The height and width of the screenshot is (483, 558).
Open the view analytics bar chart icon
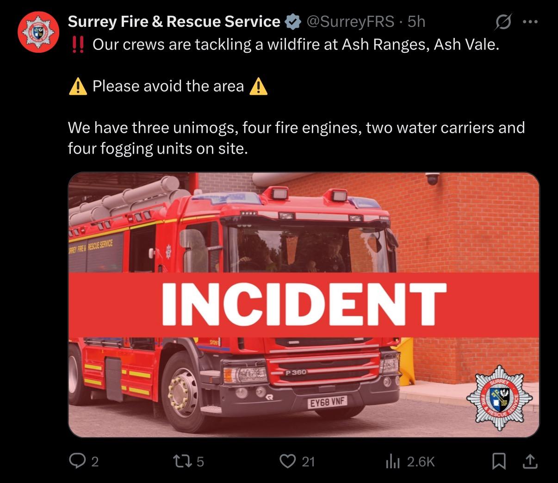tap(392, 461)
